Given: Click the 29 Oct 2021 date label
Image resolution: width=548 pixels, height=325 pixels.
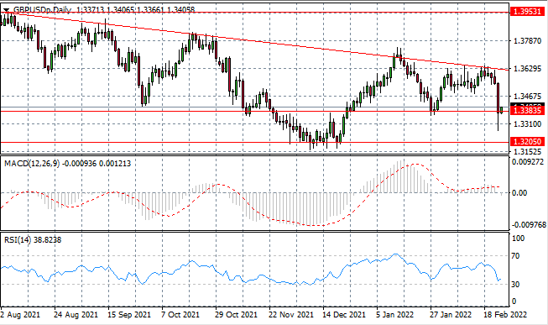Looking at the screenshot, I should (x=237, y=315).
